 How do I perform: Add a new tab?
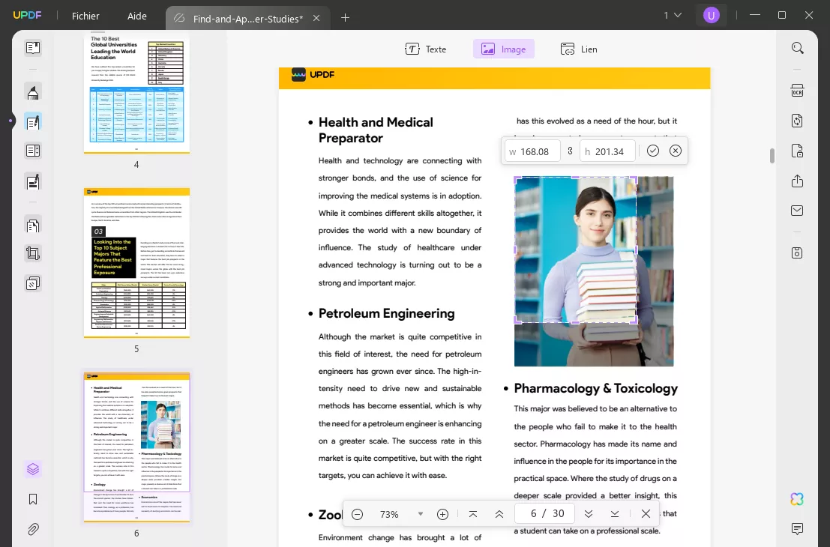[345, 18]
